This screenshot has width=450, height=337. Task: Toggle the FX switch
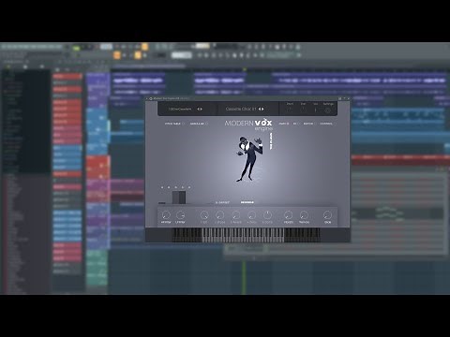[x=298, y=124]
